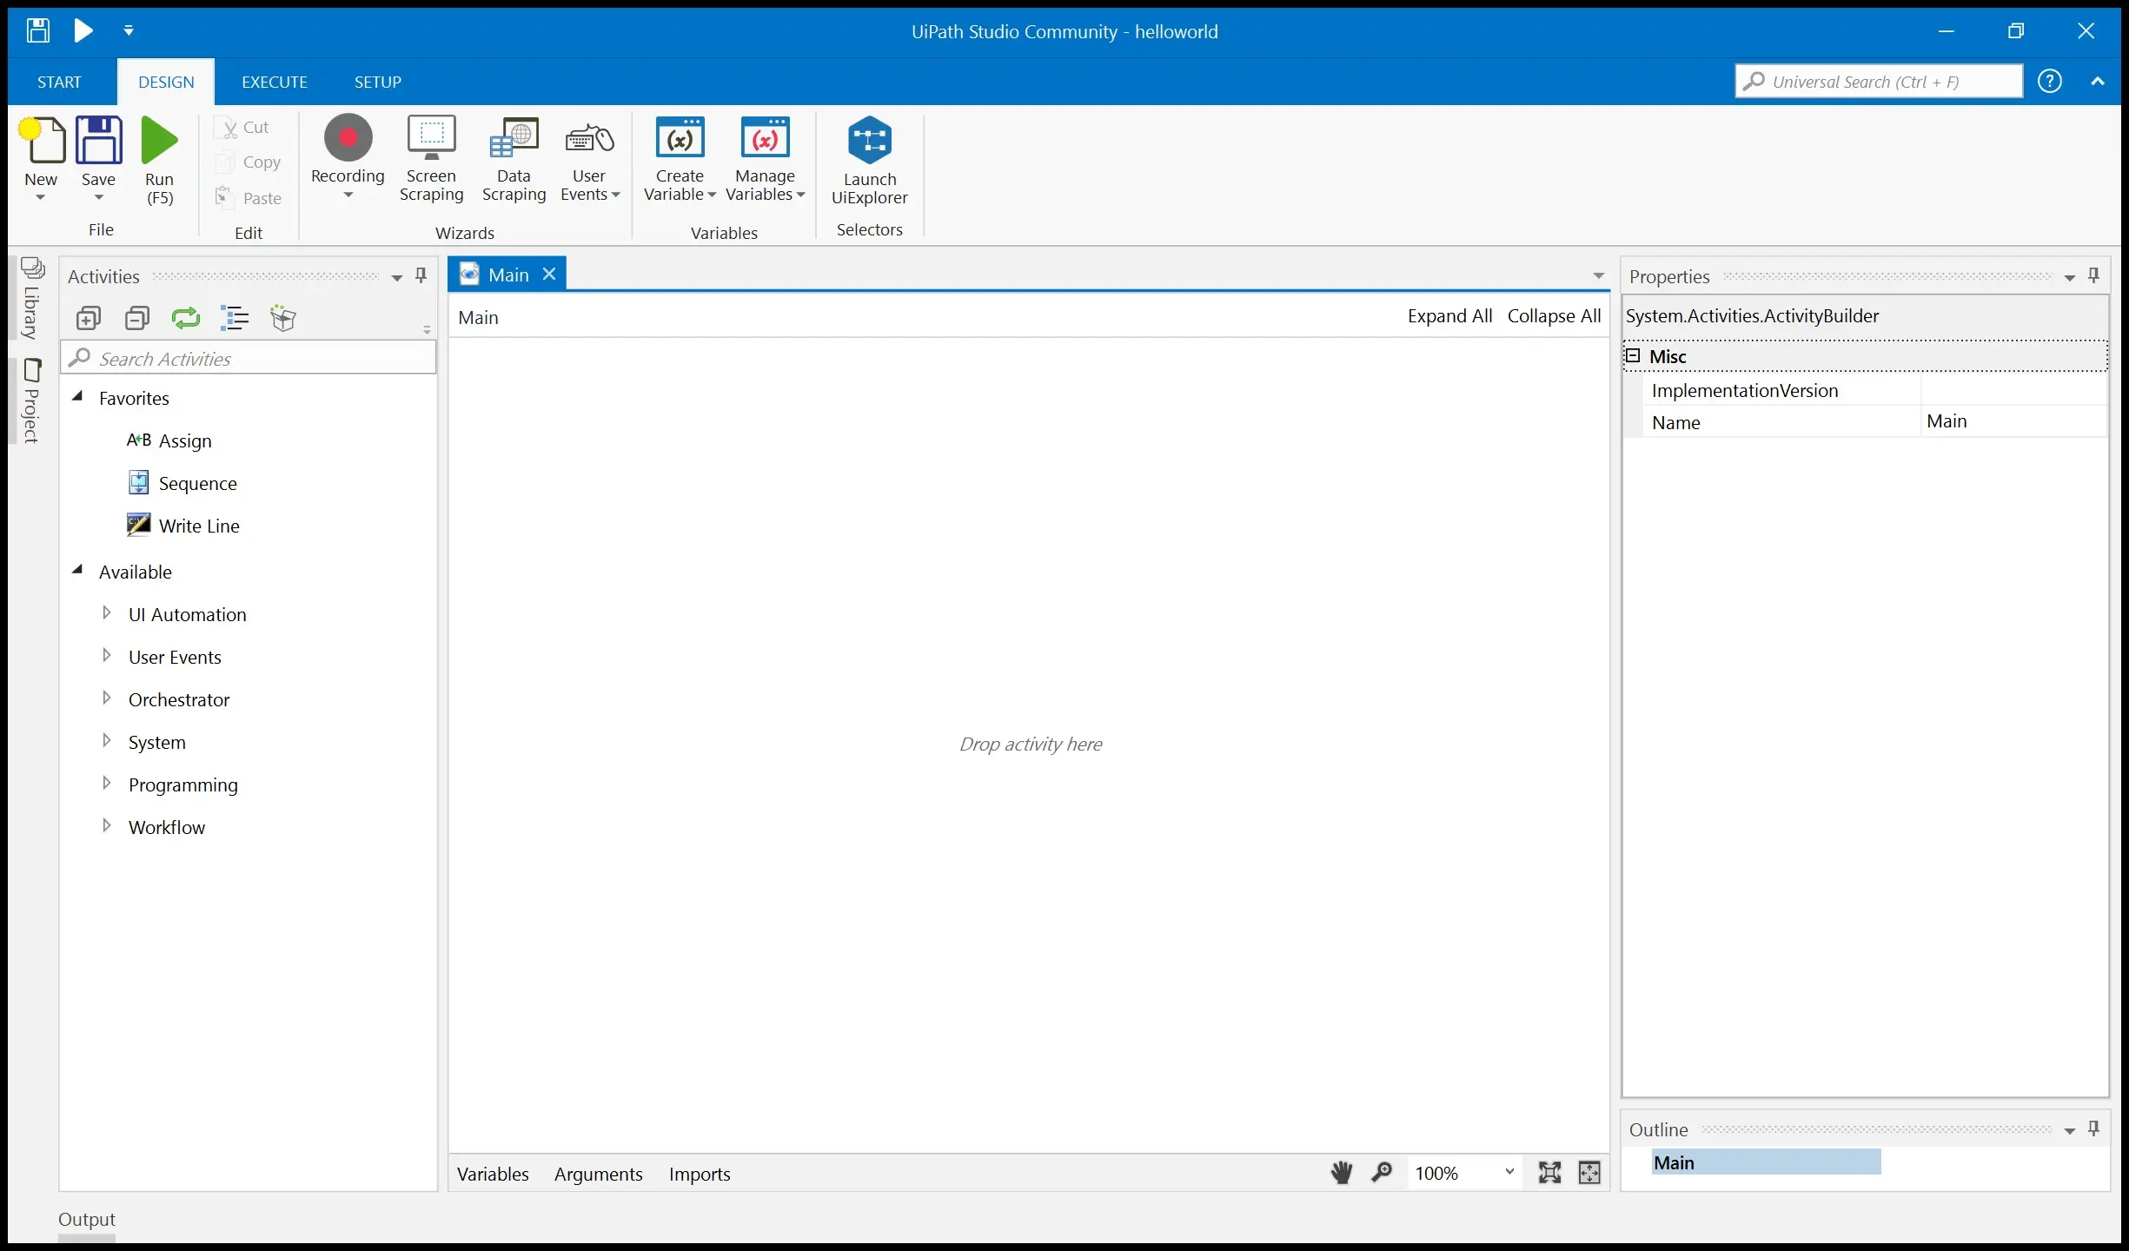Open the New dropdown arrow
This screenshot has width=2129, height=1251.
tap(40, 198)
